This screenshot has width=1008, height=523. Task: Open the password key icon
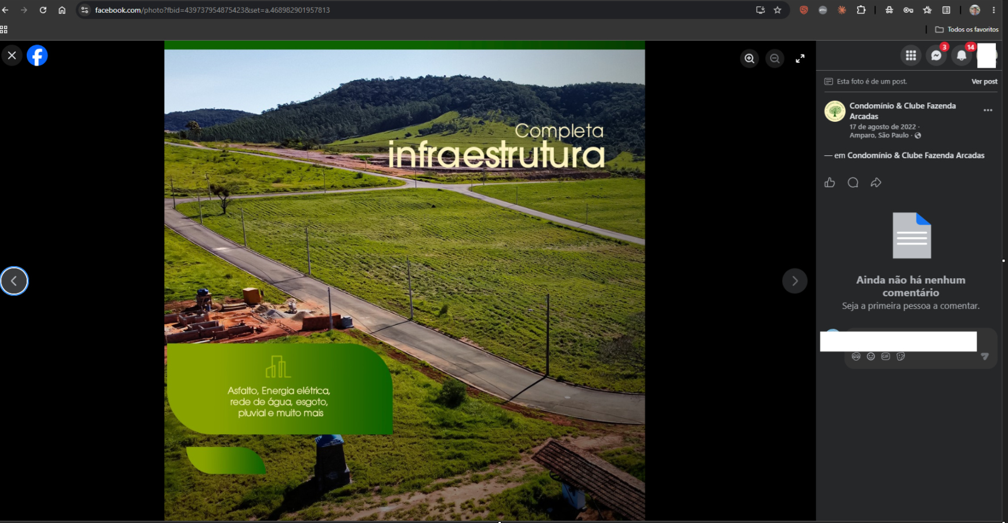coord(908,10)
